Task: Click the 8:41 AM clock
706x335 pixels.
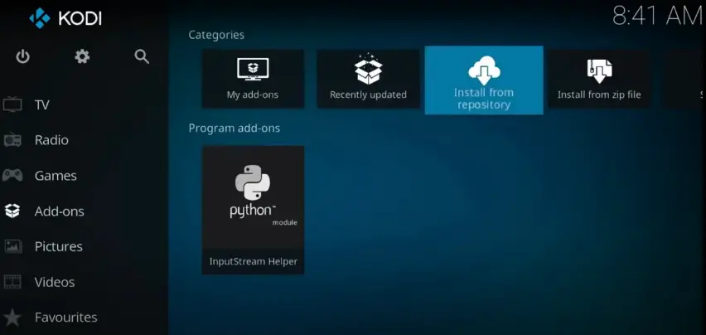Action: click(658, 16)
